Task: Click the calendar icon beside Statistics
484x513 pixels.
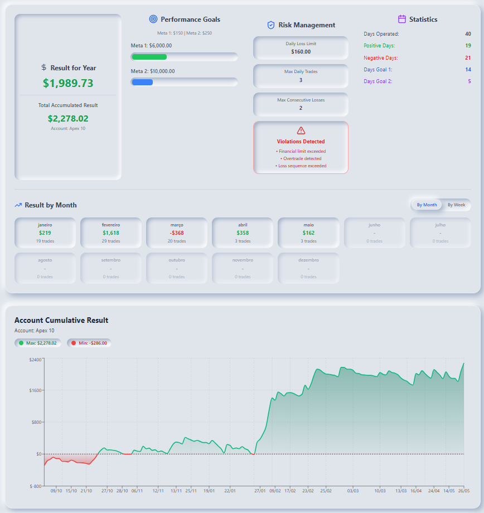Action: (402, 20)
